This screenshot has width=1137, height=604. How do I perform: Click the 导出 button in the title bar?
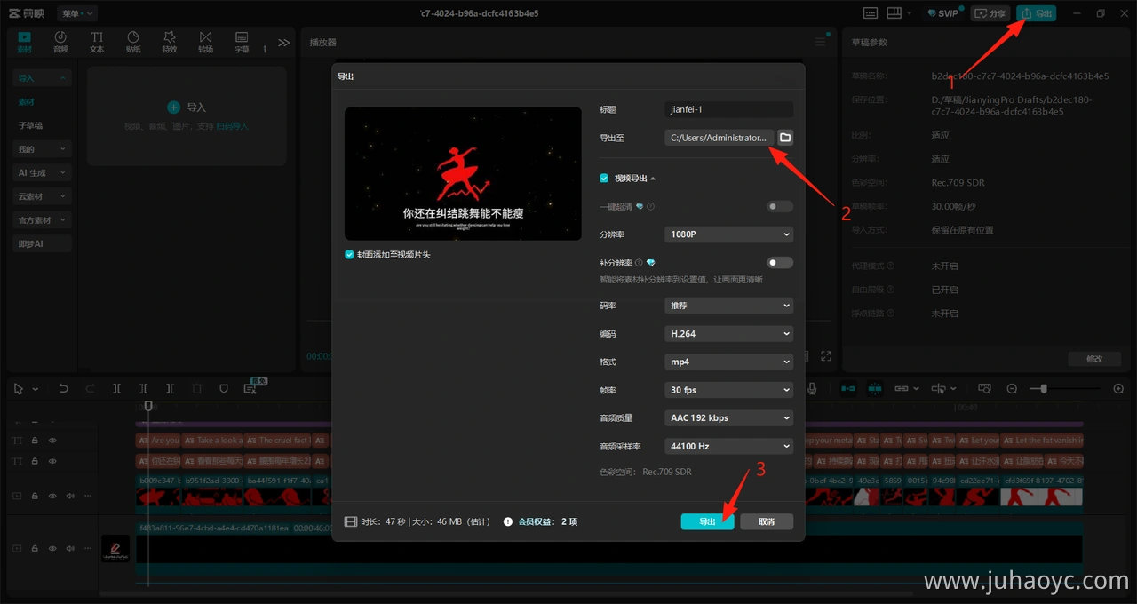1037,13
